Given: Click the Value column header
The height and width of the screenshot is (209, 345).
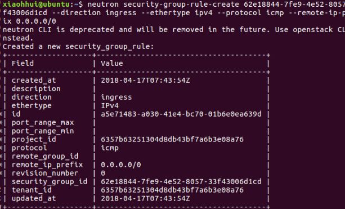Looking at the screenshot, I should (x=112, y=64).
